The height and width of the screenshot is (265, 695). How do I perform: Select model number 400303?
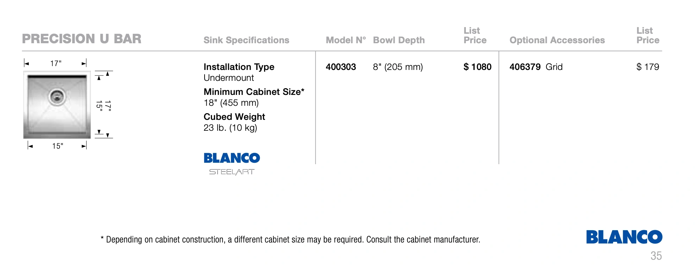(x=340, y=67)
